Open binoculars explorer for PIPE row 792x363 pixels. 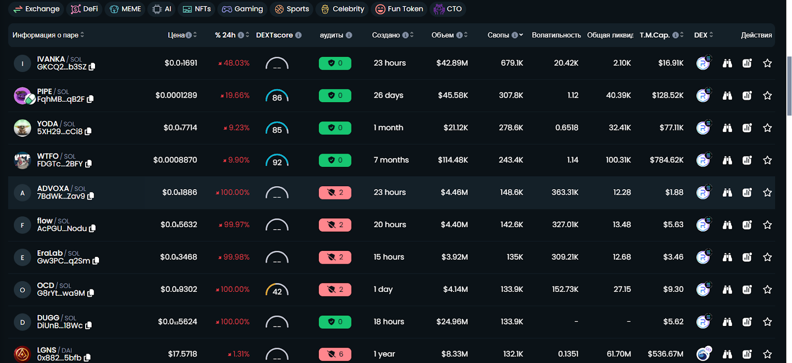coord(727,95)
